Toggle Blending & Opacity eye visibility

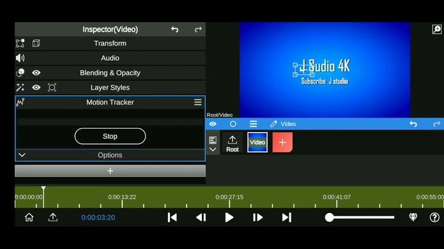36,73
